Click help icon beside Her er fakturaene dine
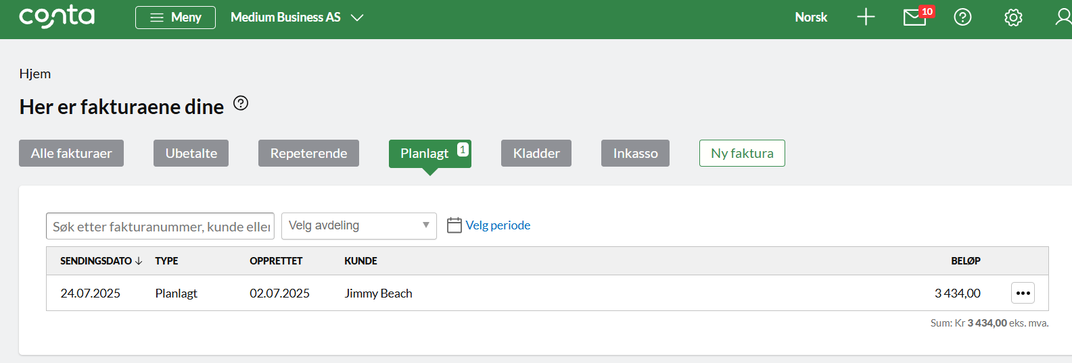The image size is (1072, 363). pos(241,103)
